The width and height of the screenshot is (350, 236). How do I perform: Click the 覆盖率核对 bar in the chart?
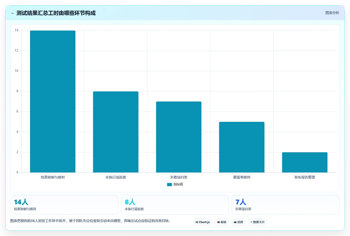tap(242, 147)
